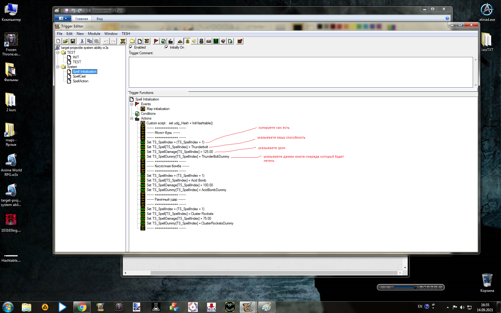Open the Import Manager toolbar icon
Viewport: 501px width, 313px height.
click(x=230, y=41)
